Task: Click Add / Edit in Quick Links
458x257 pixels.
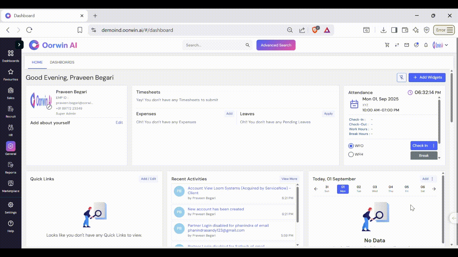Action: pyautogui.click(x=148, y=179)
